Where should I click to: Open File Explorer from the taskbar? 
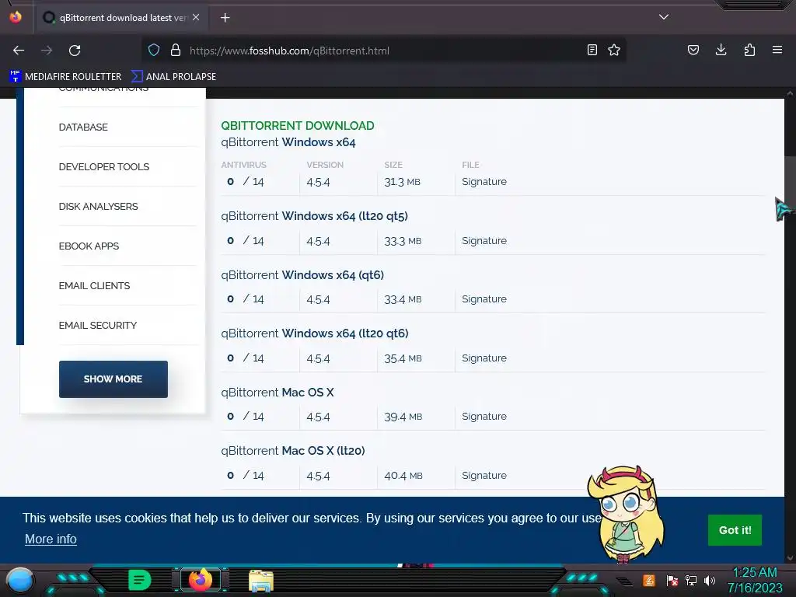pos(261,581)
